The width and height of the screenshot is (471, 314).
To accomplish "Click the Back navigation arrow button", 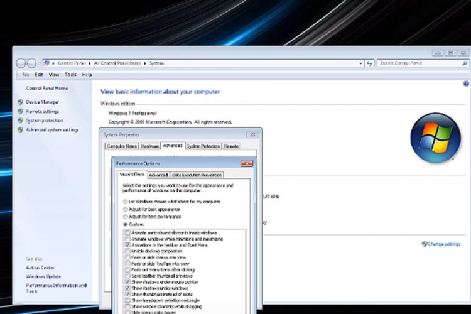I will [21, 63].
